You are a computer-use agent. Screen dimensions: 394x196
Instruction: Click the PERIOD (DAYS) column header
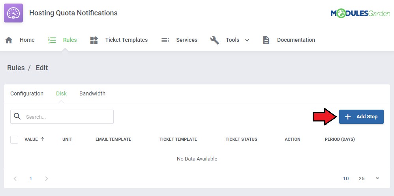(340, 139)
